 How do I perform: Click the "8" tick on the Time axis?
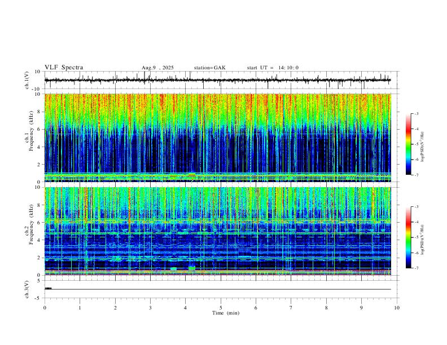(326, 308)
